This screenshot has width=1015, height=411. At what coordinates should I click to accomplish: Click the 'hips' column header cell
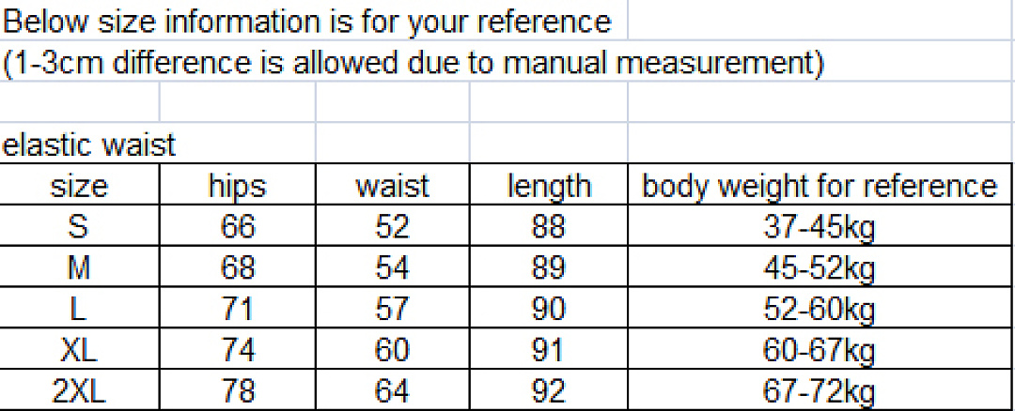pyautogui.click(x=238, y=185)
